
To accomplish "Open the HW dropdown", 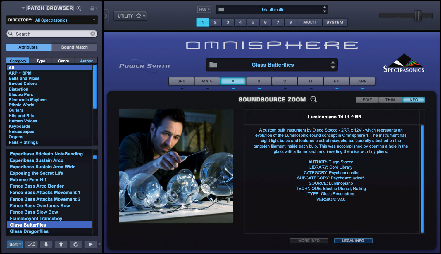I will click(204, 9).
